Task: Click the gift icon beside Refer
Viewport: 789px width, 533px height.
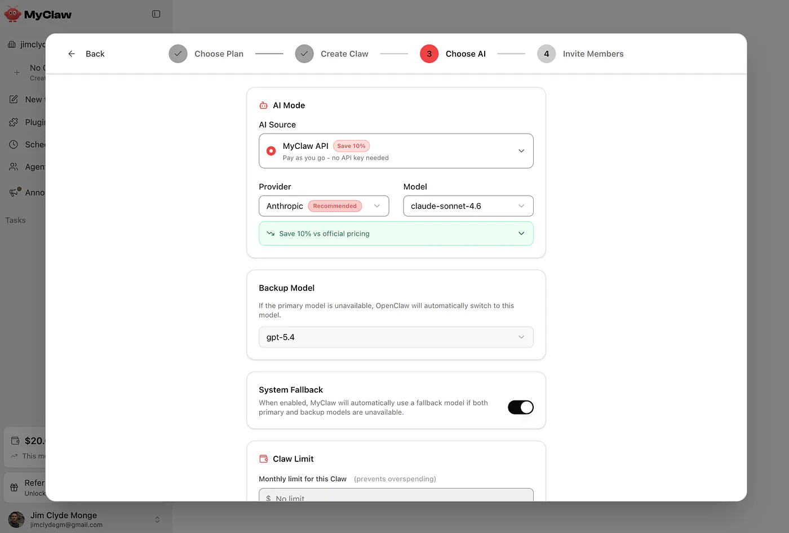Action: tap(14, 487)
